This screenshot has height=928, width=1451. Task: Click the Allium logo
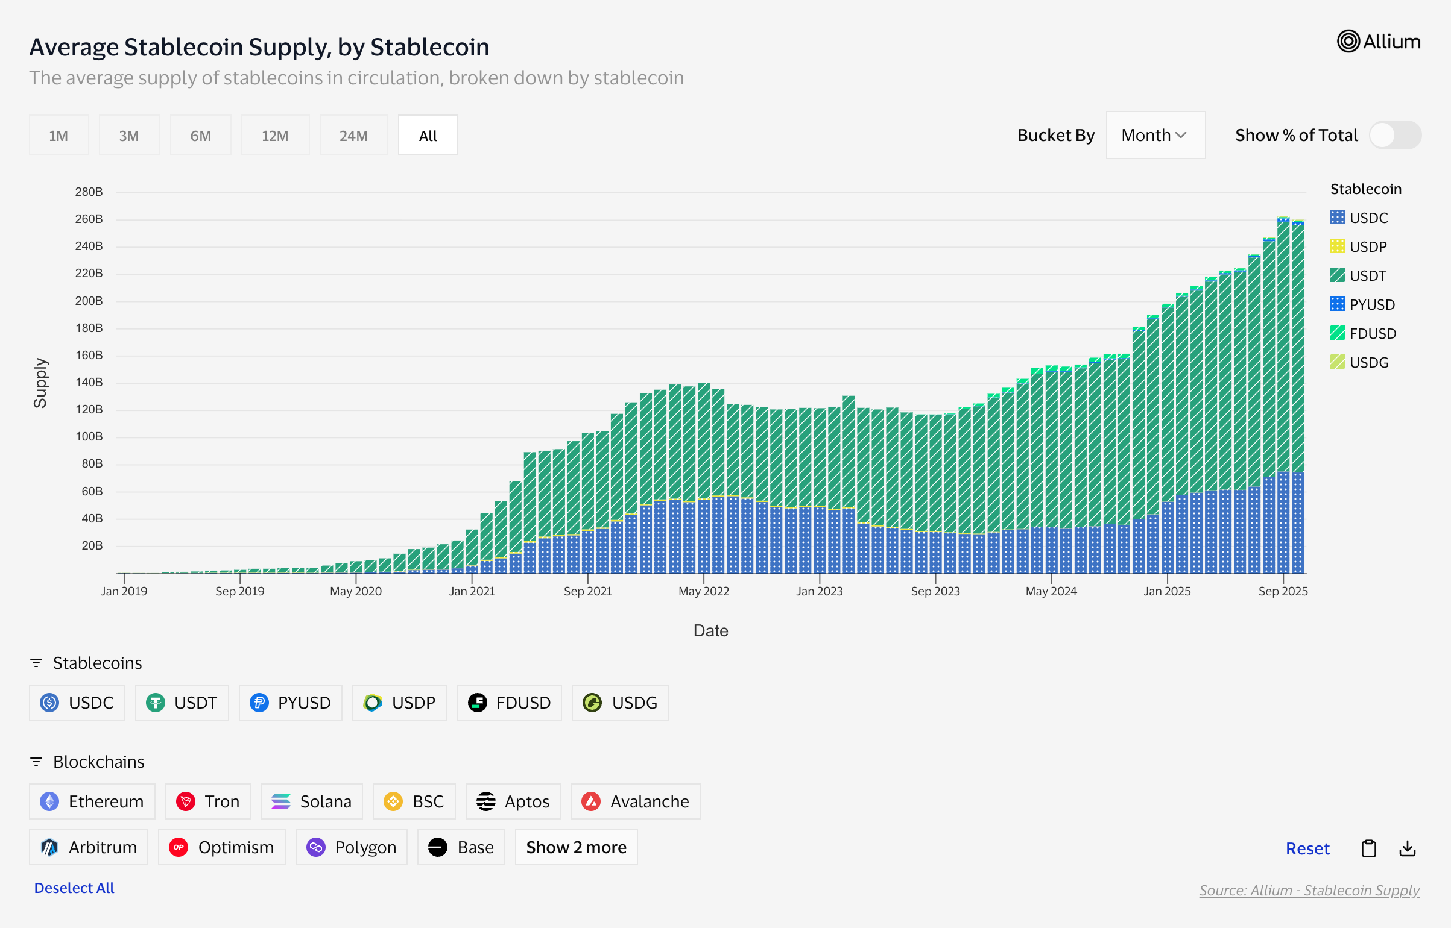point(1378,42)
